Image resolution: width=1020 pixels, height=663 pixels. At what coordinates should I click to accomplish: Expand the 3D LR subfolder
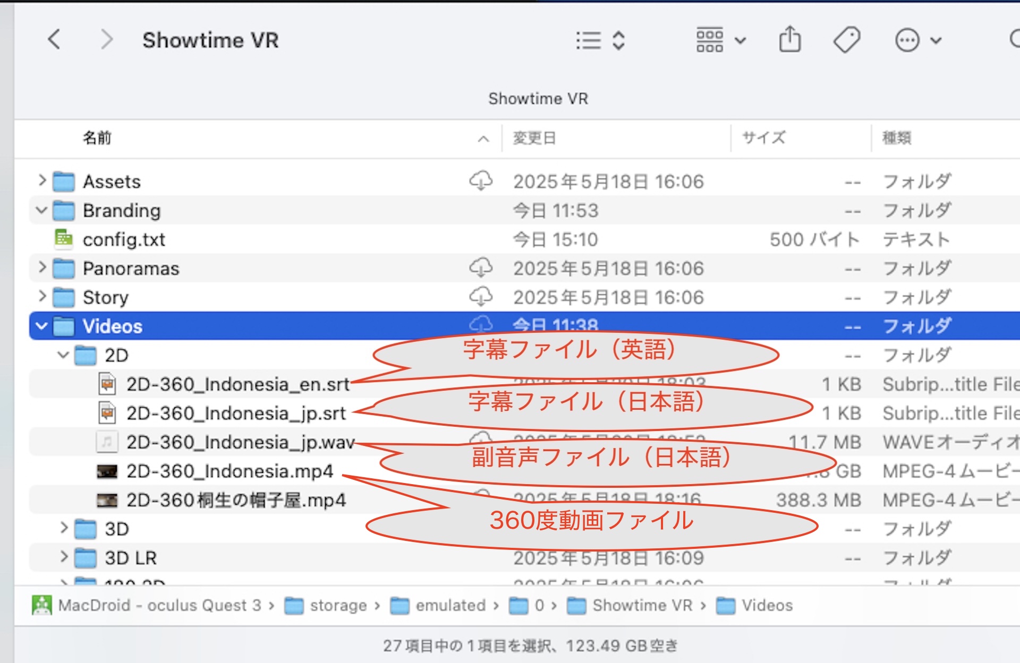64,557
